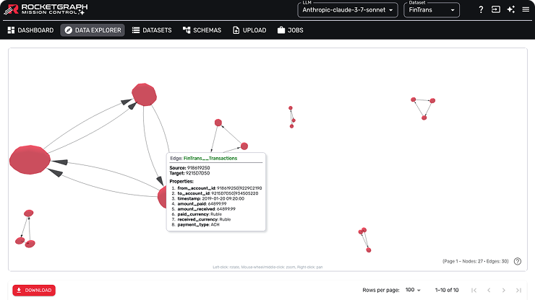The height and width of the screenshot is (300, 535).
Task: Go to last page of results
Action: click(x=518, y=290)
